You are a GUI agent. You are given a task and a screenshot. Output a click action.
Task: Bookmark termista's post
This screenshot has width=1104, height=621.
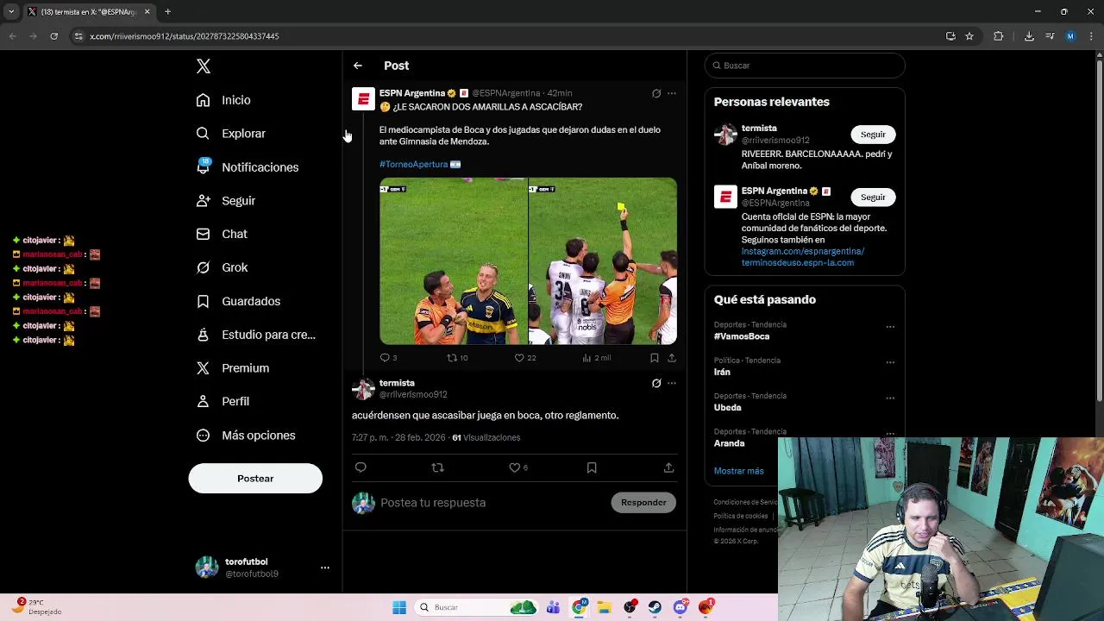pyautogui.click(x=592, y=467)
